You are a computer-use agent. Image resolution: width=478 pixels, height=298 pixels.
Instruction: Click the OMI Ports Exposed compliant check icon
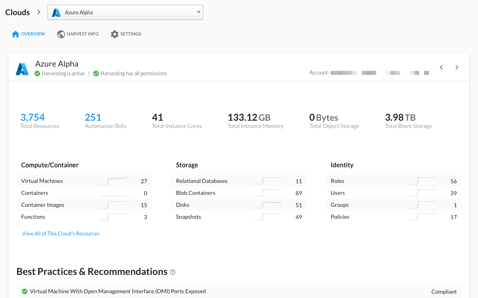(x=25, y=291)
